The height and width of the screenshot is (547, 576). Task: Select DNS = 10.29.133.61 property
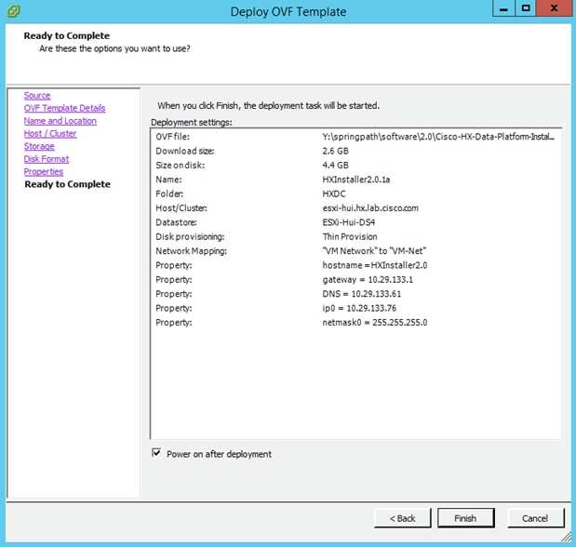361,294
